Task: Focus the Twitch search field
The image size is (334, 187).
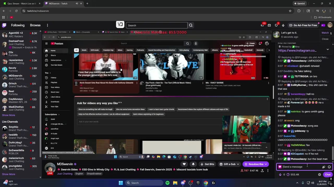Action: (x=157, y=25)
